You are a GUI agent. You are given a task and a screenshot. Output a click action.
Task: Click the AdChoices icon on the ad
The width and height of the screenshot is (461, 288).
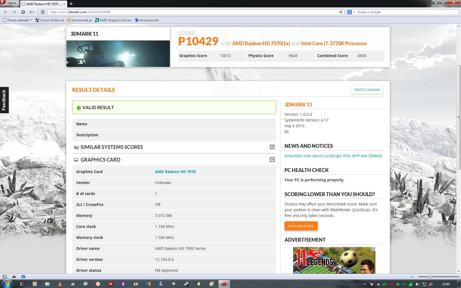tap(373, 249)
